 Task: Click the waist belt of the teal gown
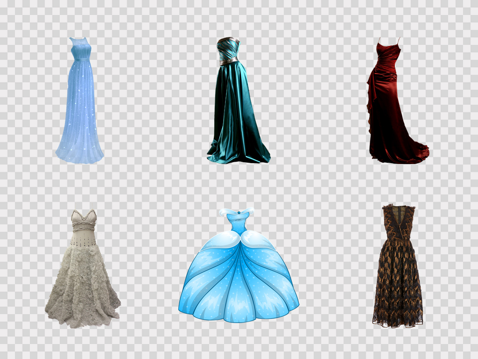point(228,61)
